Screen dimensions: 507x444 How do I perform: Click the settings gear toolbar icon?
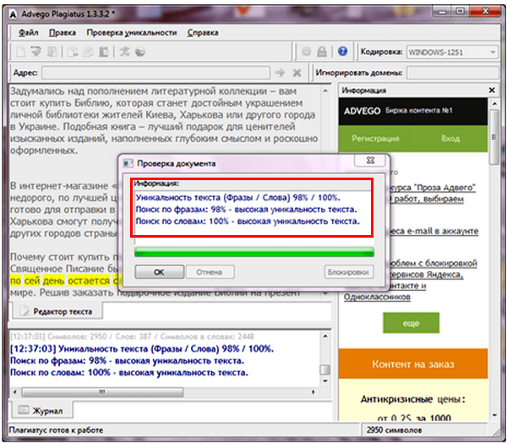306,51
